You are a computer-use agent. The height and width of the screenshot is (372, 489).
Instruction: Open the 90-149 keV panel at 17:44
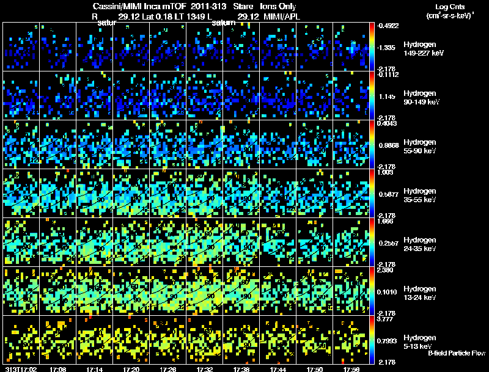click(x=278, y=96)
